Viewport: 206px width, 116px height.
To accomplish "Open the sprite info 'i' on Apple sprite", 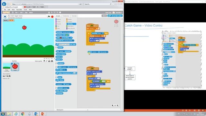I will click(x=12, y=64).
